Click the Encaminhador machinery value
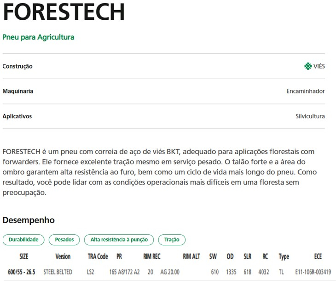The width and height of the screenshot is (336, 283). [x=306, y=91]
